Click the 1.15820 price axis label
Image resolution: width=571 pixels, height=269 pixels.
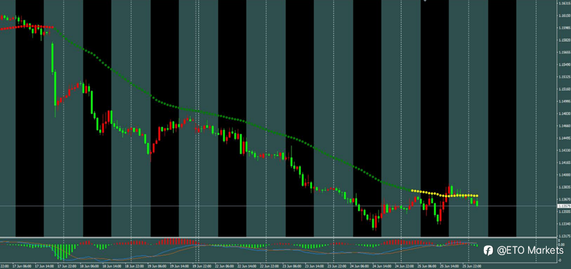pos(564,40)
